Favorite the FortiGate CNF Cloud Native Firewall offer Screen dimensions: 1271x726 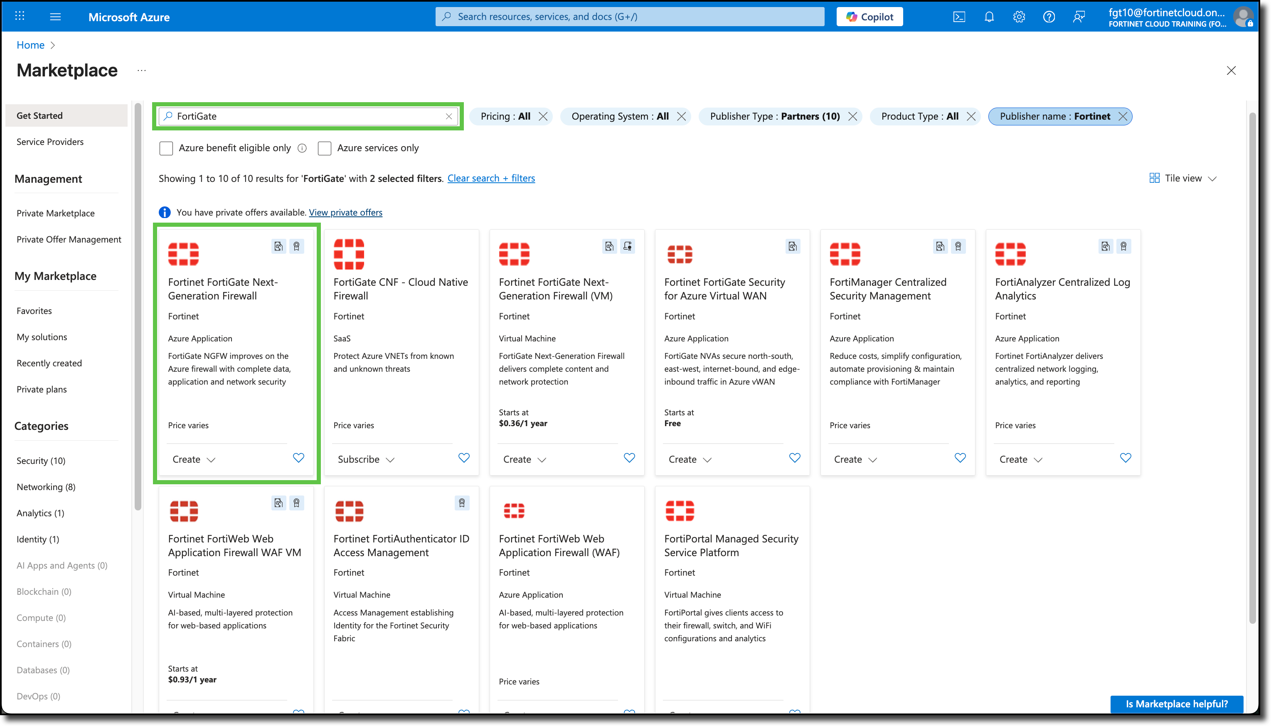464,458
